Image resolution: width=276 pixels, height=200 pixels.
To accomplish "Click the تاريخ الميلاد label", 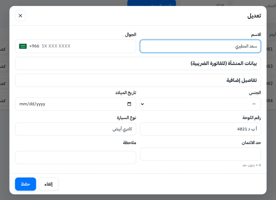I will click(x=126, y=93).
